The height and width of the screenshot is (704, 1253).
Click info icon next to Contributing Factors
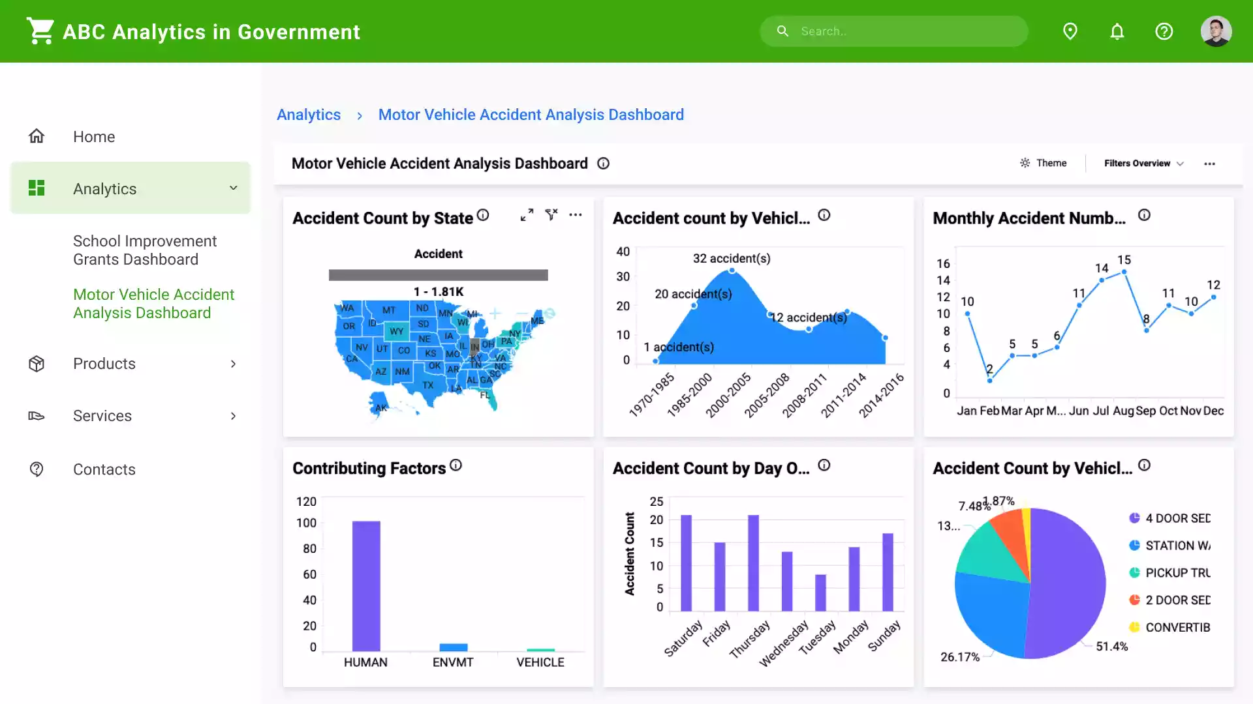coord(456,465)
